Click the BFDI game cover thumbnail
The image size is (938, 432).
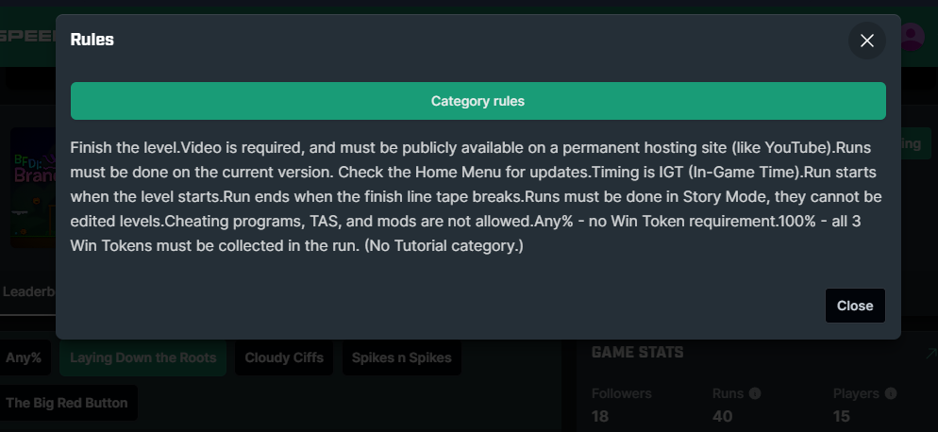[33, 188]
